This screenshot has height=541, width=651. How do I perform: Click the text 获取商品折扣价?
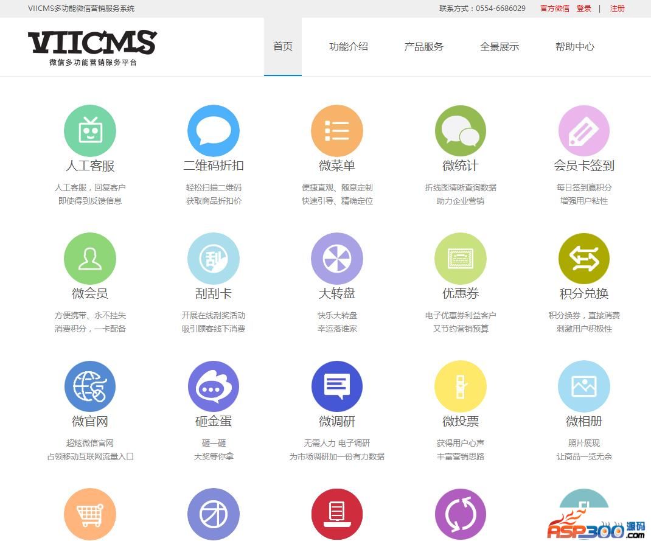point(214,201)
